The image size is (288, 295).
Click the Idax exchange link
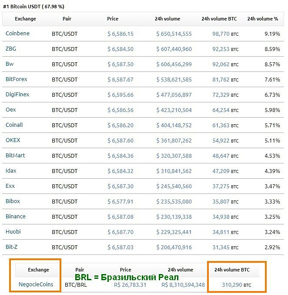(11, 171)
